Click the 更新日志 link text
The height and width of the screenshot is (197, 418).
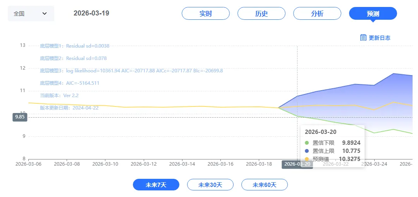tap(380, 38)
